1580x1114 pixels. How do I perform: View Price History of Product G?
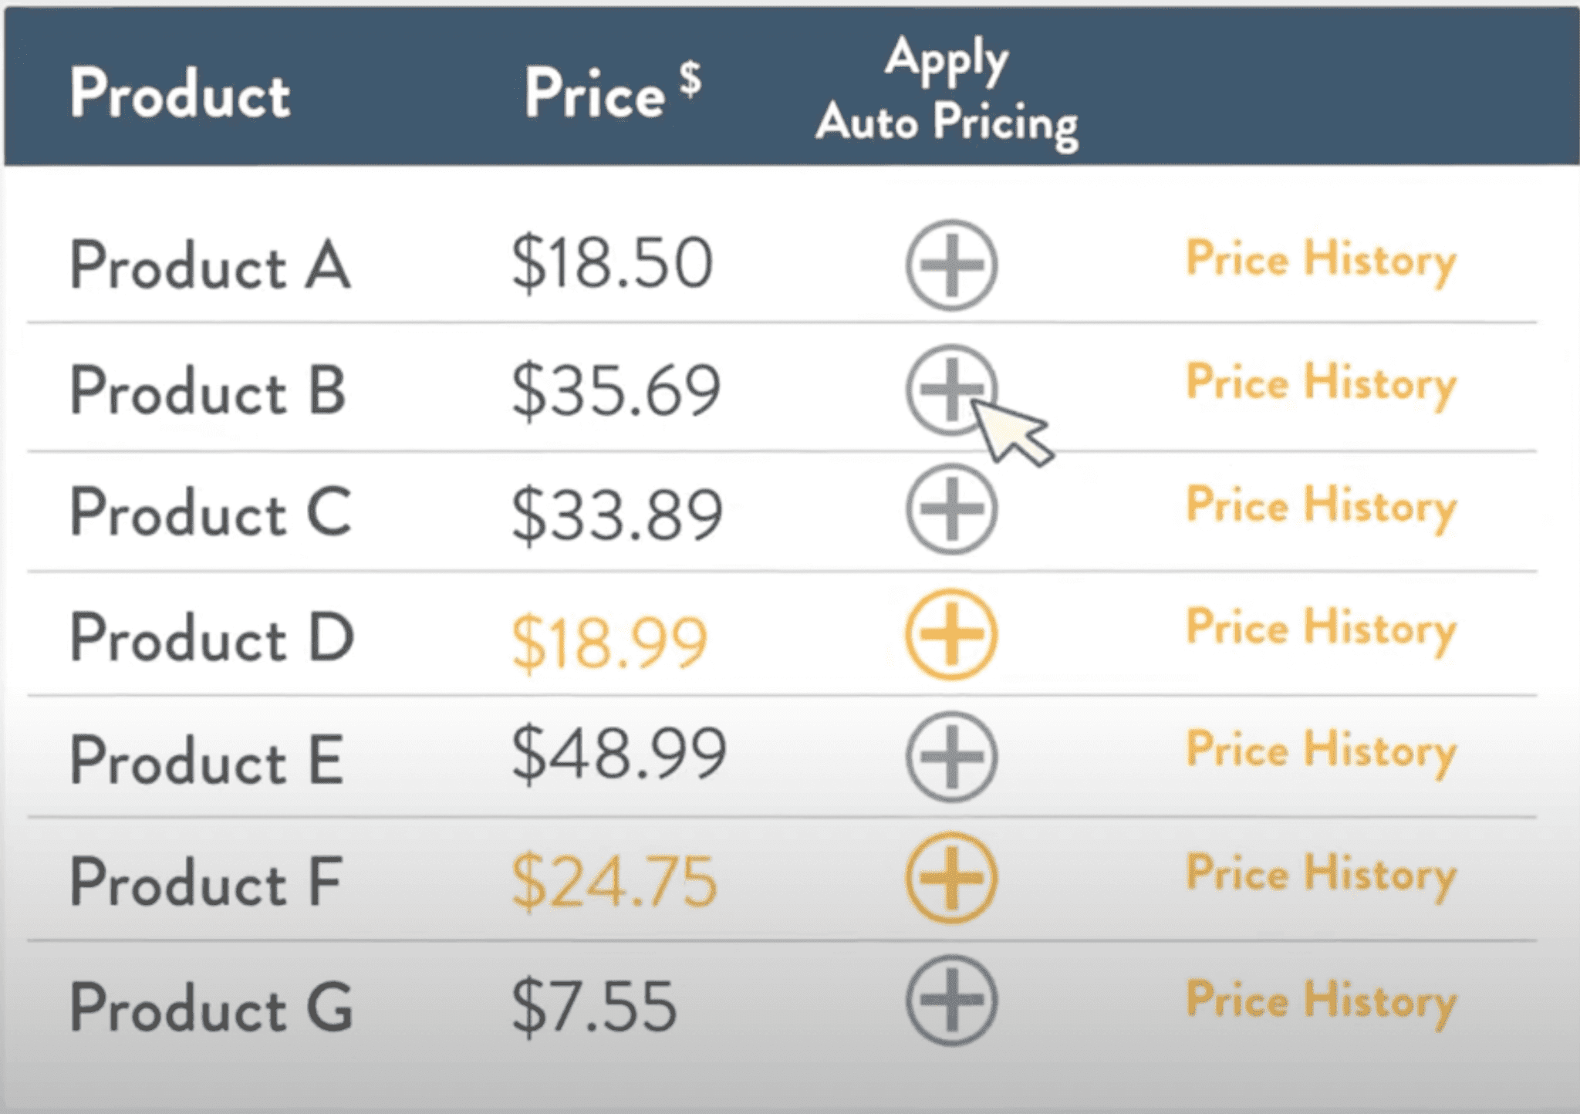click(1321, 1001)
